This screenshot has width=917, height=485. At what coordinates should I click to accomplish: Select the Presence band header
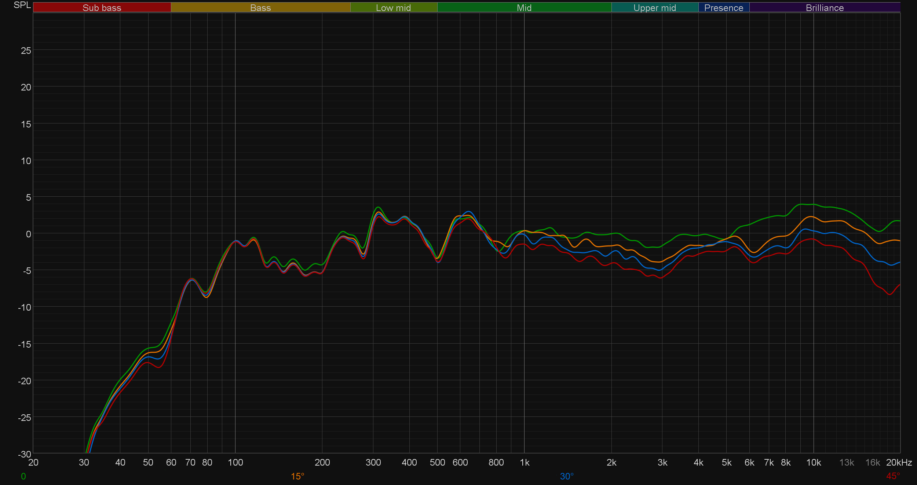point(723,8)
